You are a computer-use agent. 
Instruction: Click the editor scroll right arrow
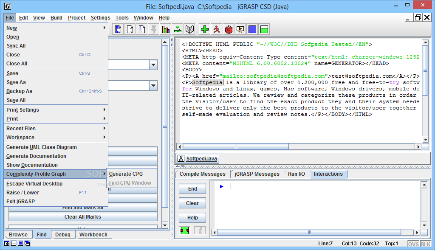[x=418, y=146]
